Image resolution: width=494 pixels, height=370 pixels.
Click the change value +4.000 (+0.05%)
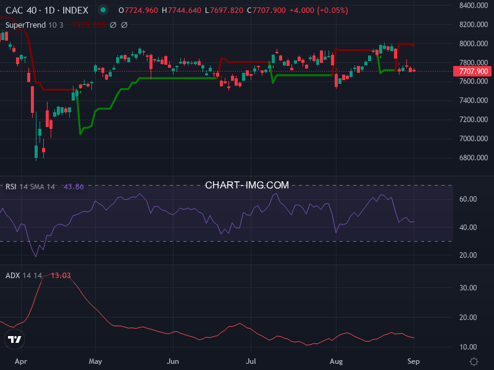click(x=319, y=10)
